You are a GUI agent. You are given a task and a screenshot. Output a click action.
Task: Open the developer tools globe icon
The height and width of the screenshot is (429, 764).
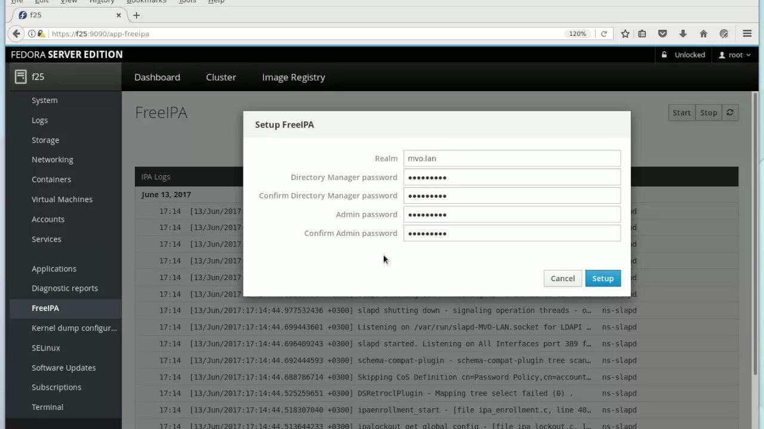click(x=724, y=34)
